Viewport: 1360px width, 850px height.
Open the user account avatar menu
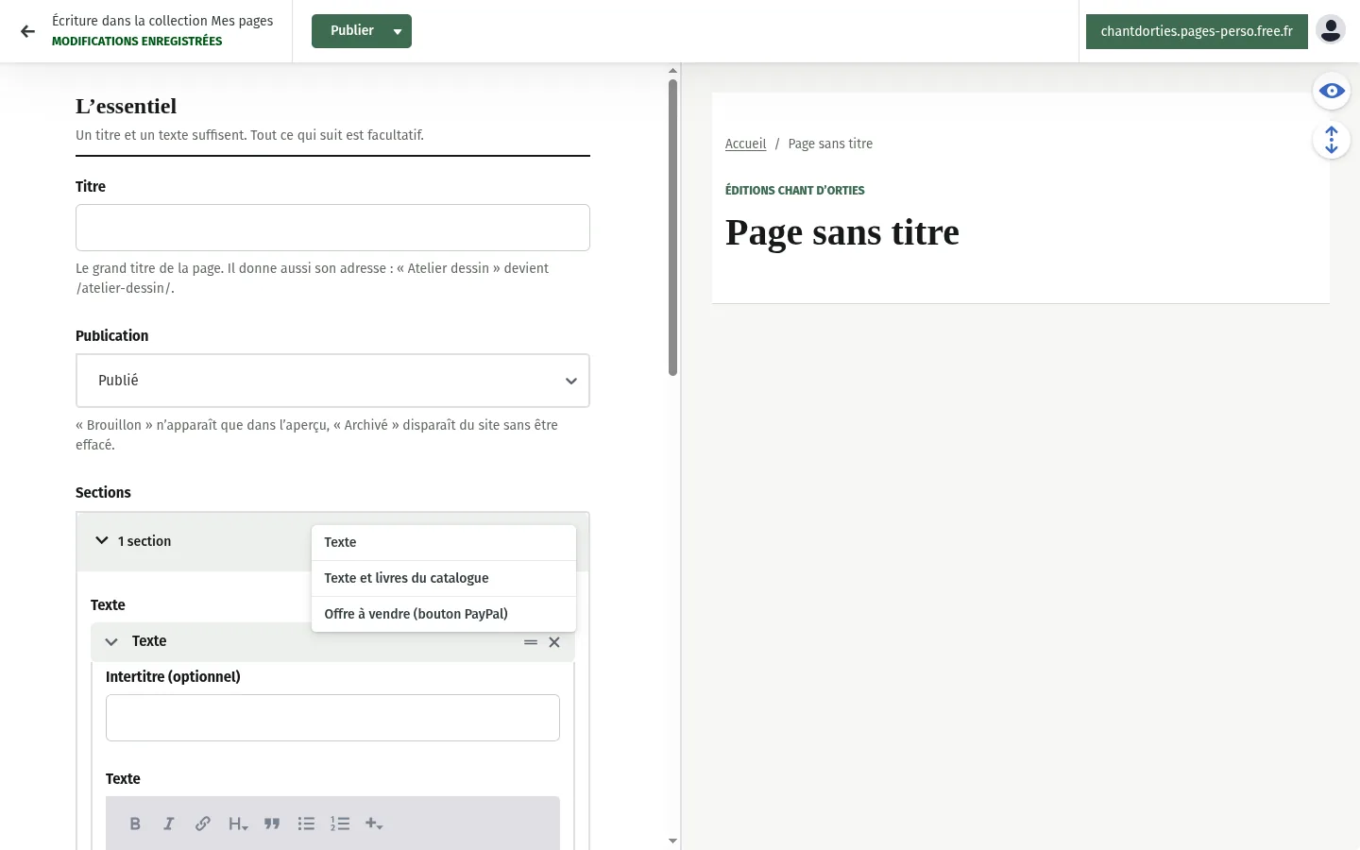1331,30
